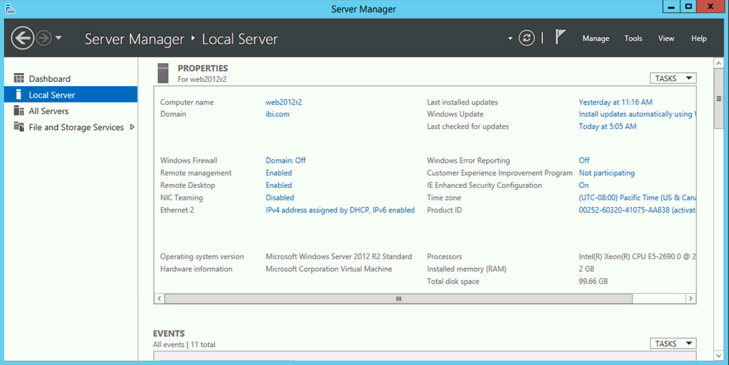Screen dimensions: 729x365
Task: Click IE Enhanced Security On link
Action: point(583,185)
